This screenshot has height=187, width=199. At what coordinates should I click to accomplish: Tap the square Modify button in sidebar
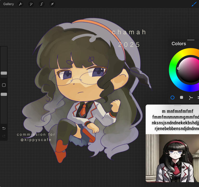pos(4,85)
